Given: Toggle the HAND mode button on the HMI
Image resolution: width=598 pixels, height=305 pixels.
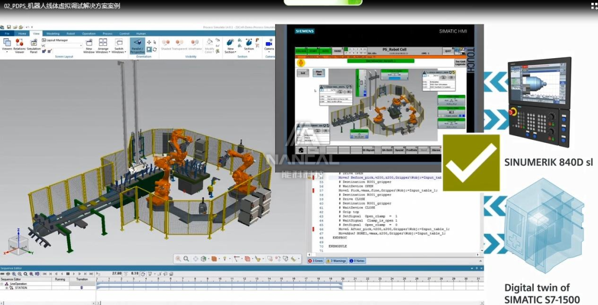Looking at the screenshot, I should (x=338, y=51).
